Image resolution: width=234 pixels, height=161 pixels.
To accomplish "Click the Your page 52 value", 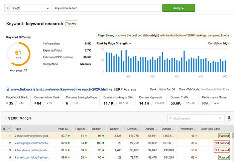I will click(25, 70).
